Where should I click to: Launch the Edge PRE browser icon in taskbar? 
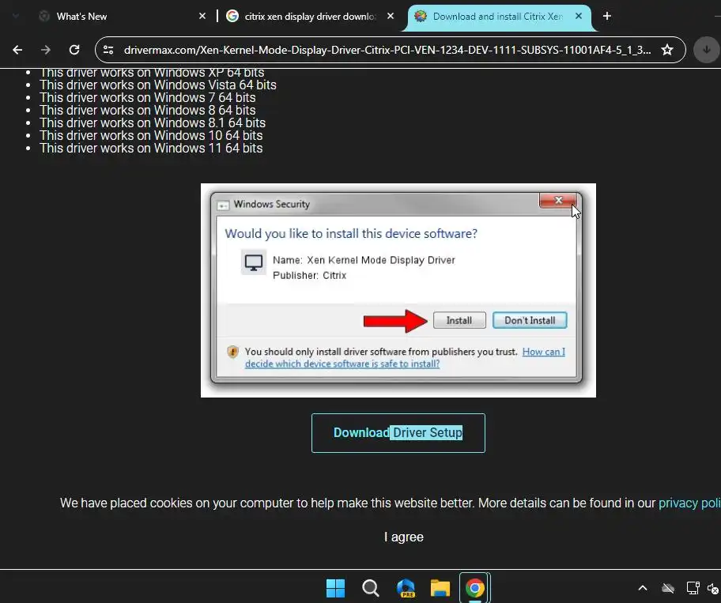click(406, 588)
